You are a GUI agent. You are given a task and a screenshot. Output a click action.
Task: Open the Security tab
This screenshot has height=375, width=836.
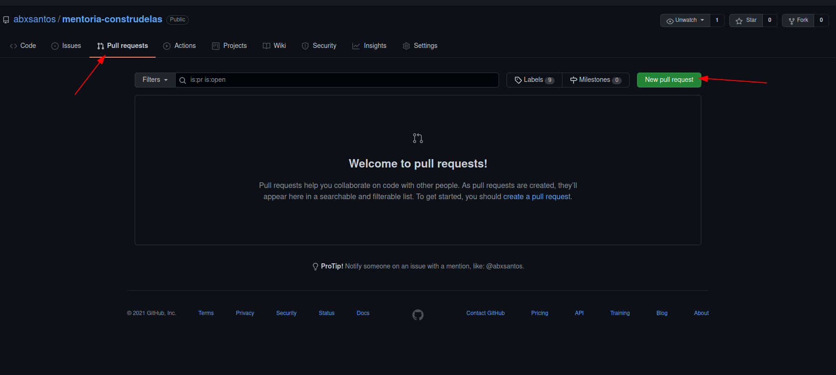pyautogui.click(x=319, y=46)
